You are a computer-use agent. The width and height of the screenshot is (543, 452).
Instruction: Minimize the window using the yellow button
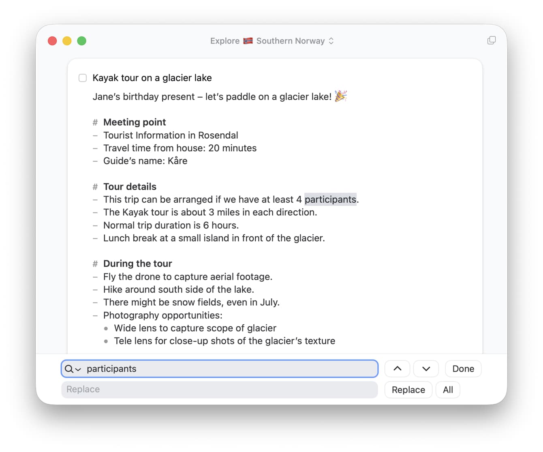67,41
